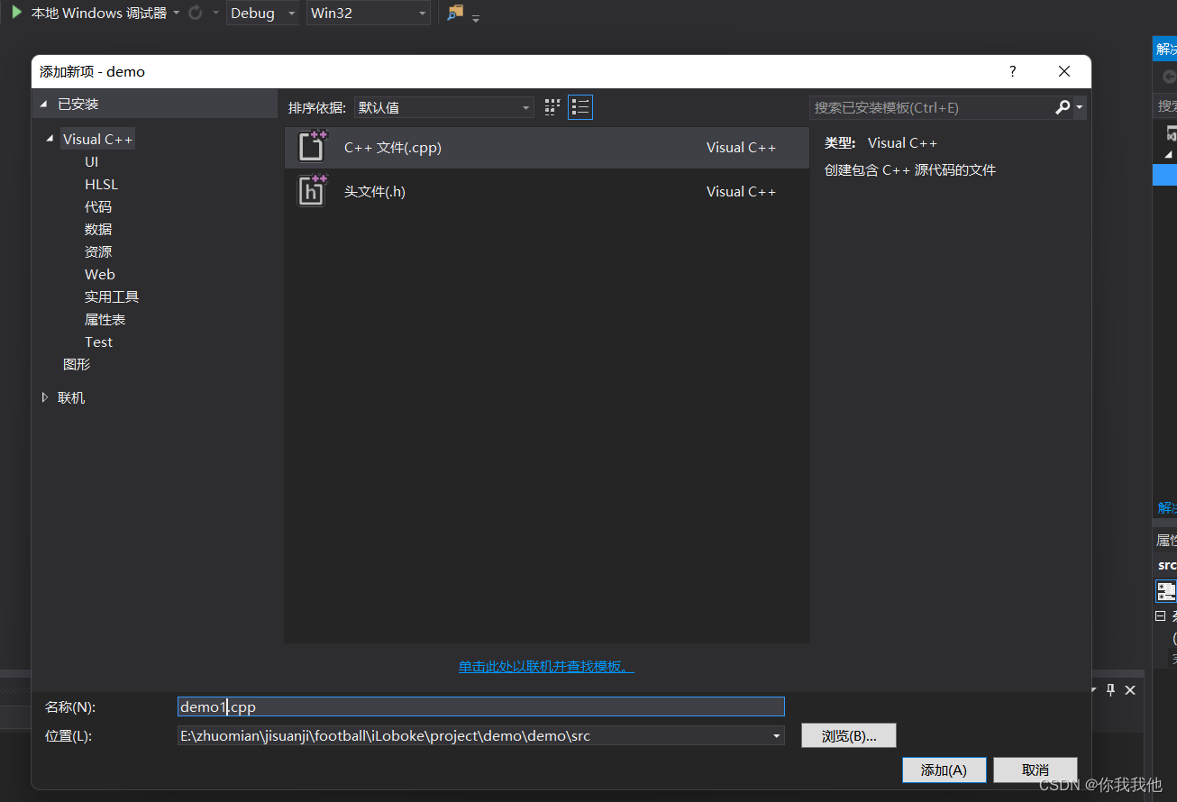1177x802 pixels.
Task: Keep list view toggle selected for templates
Action: tap(580, 106)
